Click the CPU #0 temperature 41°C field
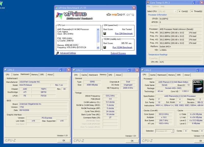204x147 pixels. (181, 62)
